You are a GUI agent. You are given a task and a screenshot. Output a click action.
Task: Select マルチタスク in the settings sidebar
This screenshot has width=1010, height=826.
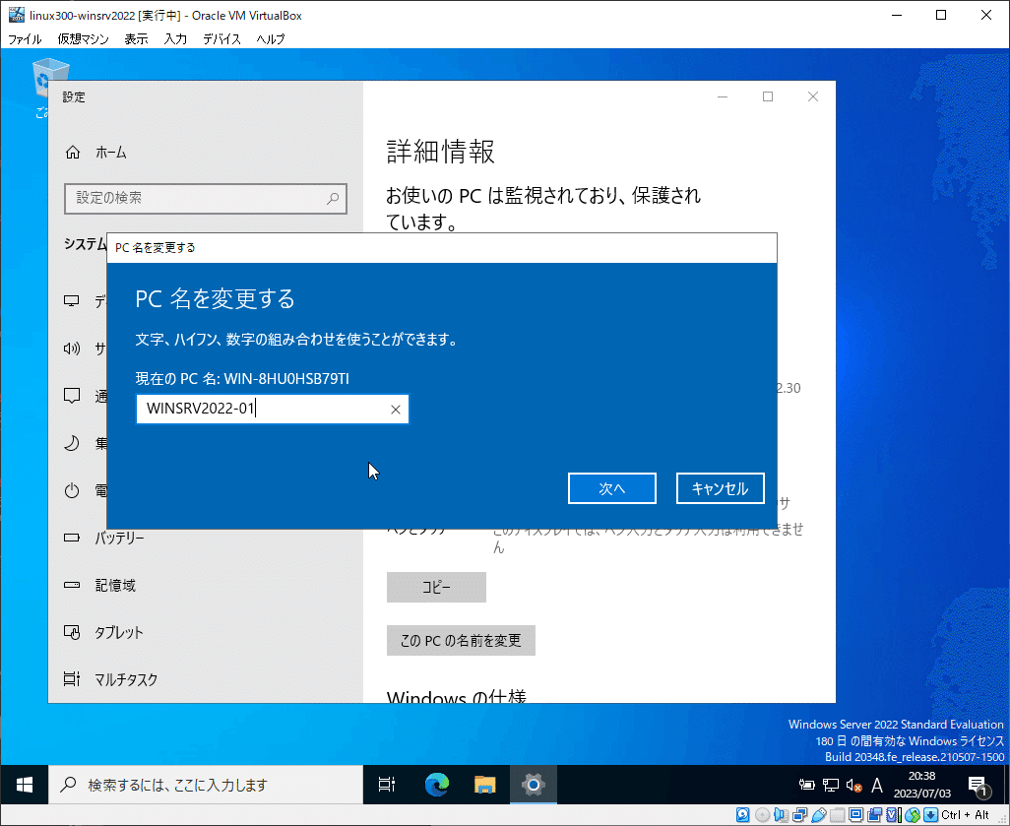tap(126, 679)
